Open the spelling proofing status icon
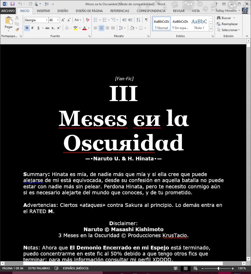 click(x=56, y=268)
